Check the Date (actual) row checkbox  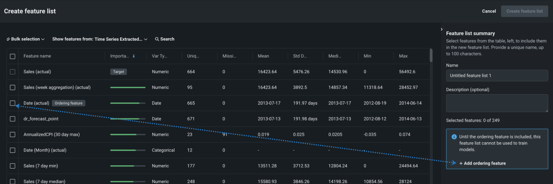click(x=12, y=103)
